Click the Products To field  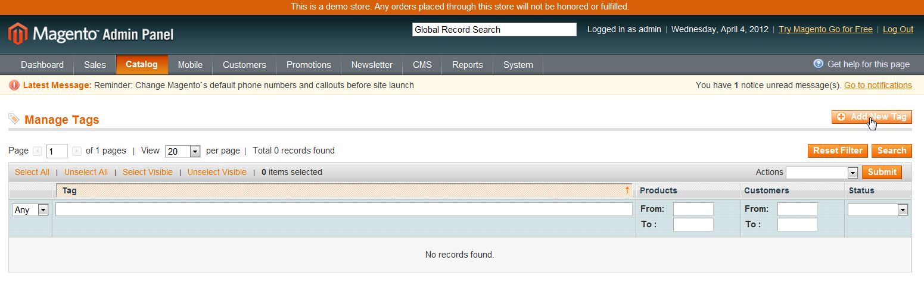click(x=693, y=224)
